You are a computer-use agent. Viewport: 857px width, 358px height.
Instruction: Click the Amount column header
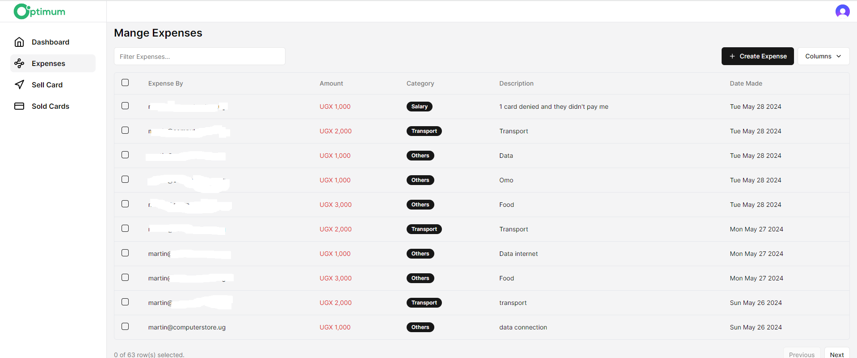coord(331,83)
